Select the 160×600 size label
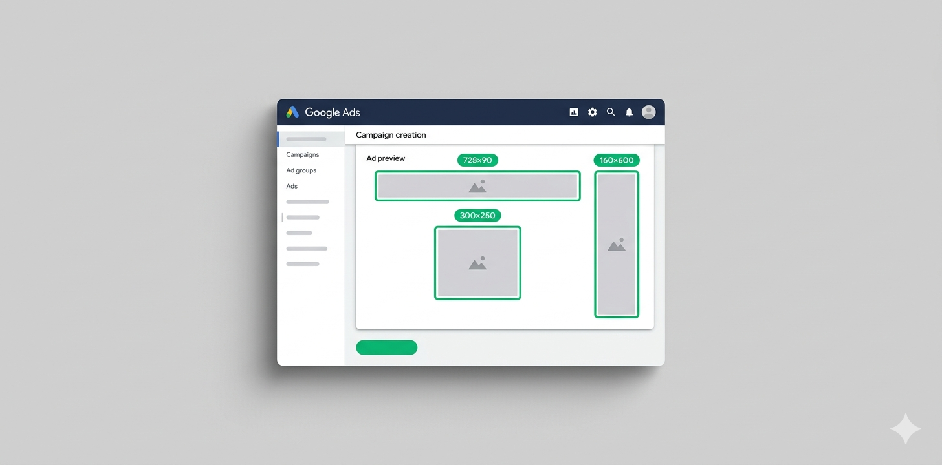The image size is (942, 465). (617, 160)
